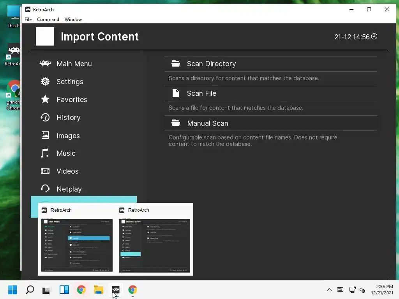Choose Scan Directory entry
Screen dimensions: 399x299
(x=271, y=64)
